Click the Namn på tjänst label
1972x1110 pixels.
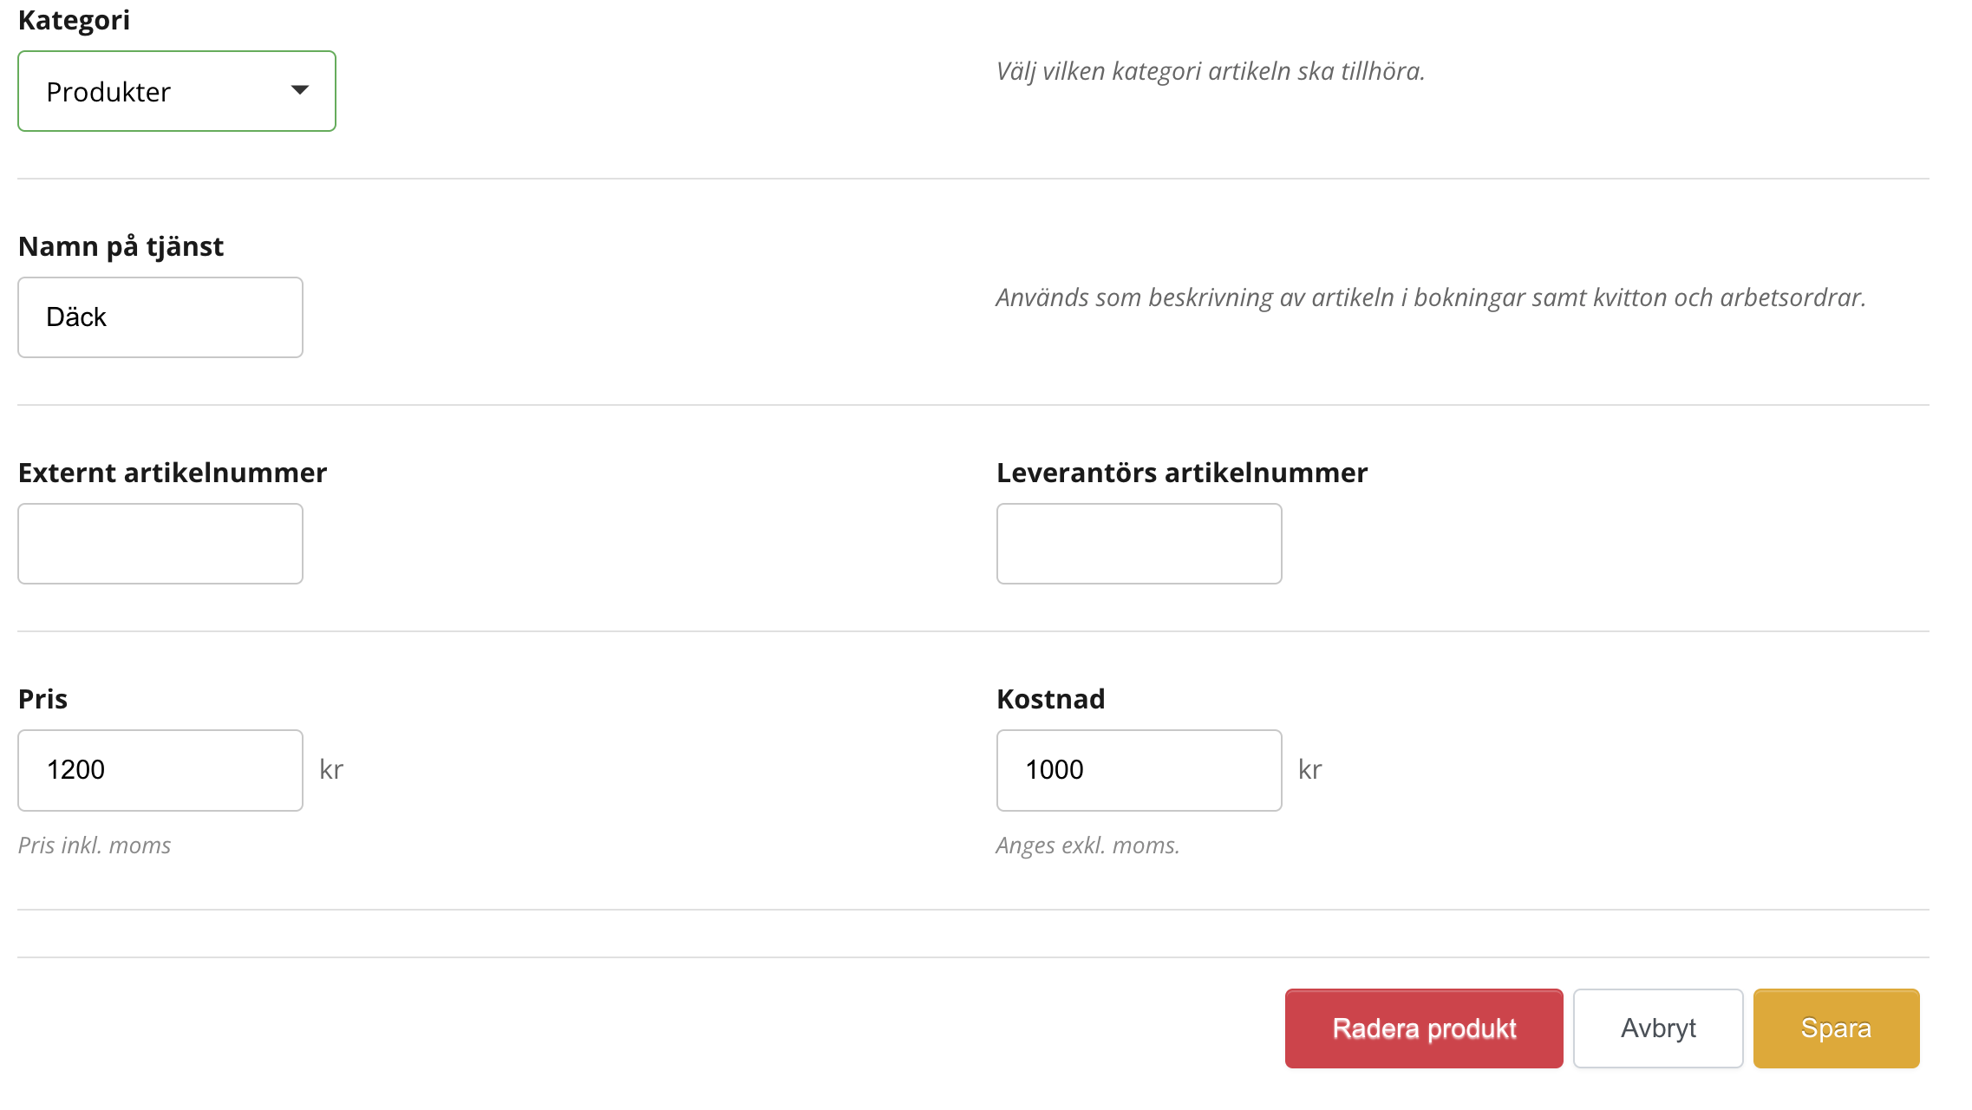121,246
